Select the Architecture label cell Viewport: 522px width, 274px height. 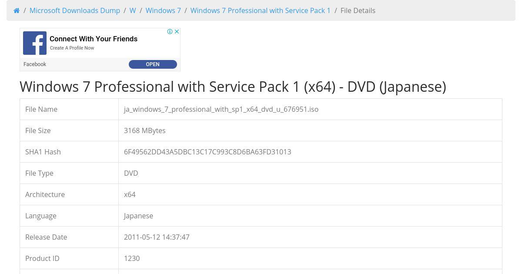click(69, 194)
